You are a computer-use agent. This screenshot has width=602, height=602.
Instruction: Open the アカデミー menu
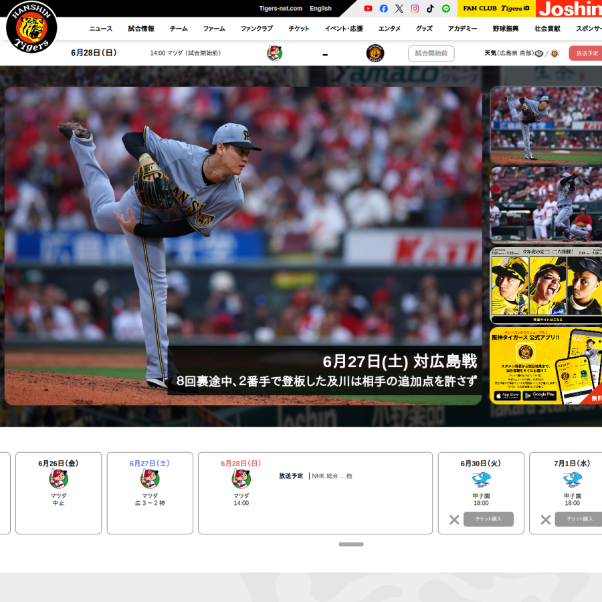click(x=462, y=28)
